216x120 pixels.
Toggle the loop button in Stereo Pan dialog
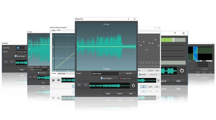tap(133, 85)
